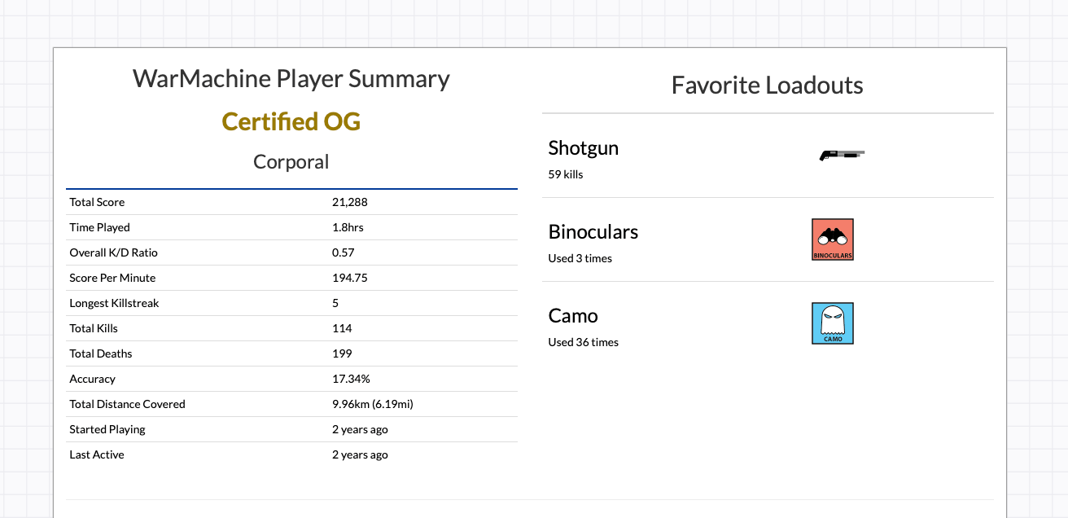Select the Total Distance Covered row

click(x=291, y=404)
